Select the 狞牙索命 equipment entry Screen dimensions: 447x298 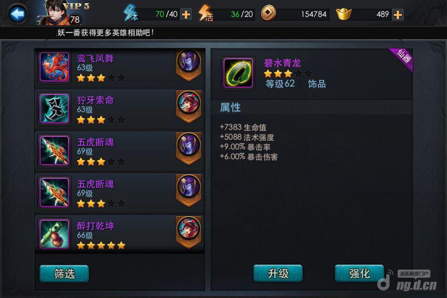[120, 109]
